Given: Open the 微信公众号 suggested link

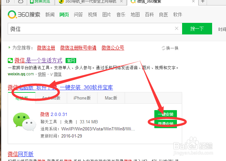Looking at the screenshot, I should (x=113, y=48).
